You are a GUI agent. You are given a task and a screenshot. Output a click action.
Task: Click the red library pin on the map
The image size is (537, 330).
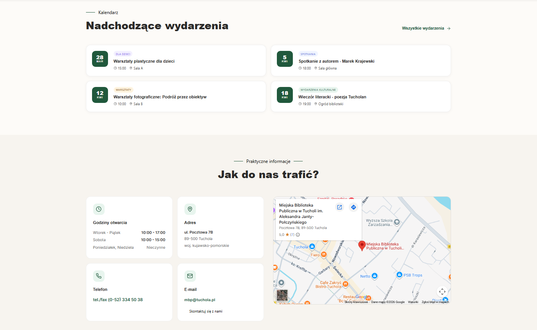(x=362, y=246)
